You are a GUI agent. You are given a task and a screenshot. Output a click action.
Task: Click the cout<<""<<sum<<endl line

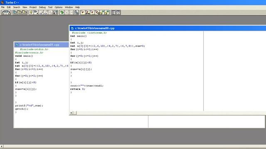pyautogui.click(x=87, y=86)
